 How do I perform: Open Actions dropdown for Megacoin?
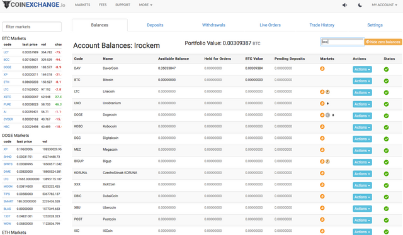362,151
